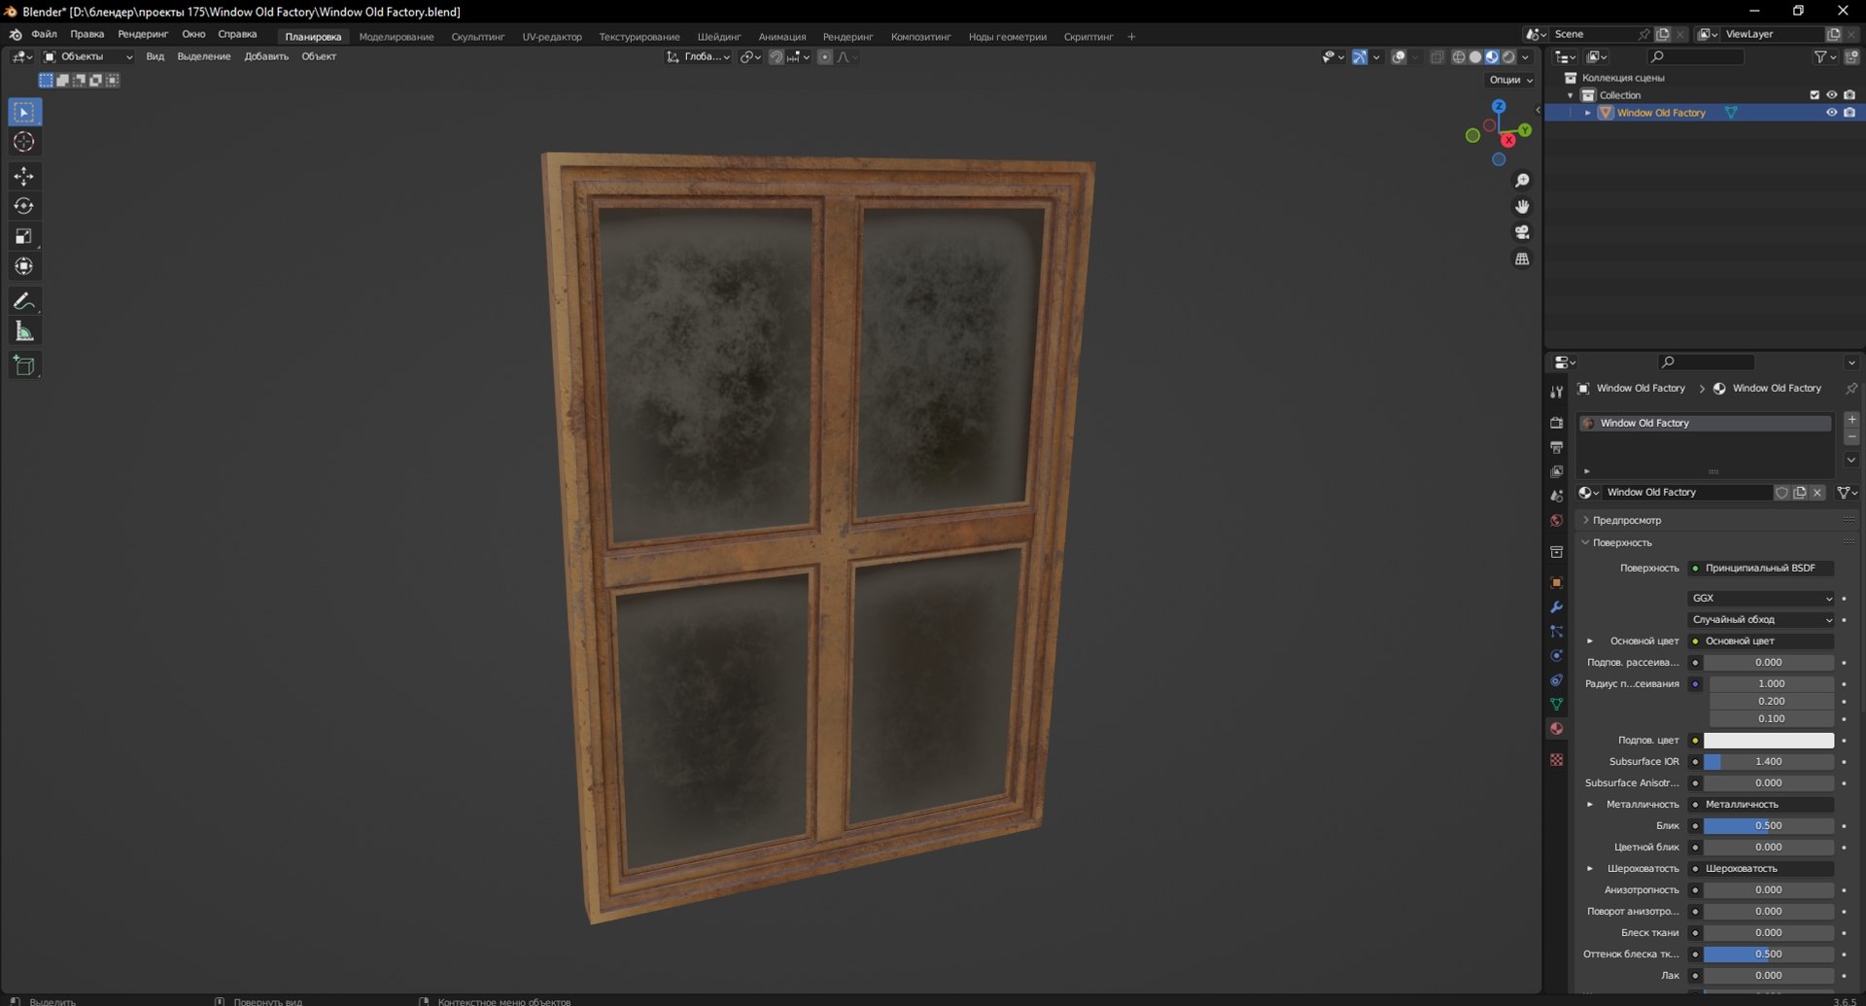Screen dimensions: 1866x1006
Task: Toggle camera view icon in viewport
Action: pos(1522,232)
